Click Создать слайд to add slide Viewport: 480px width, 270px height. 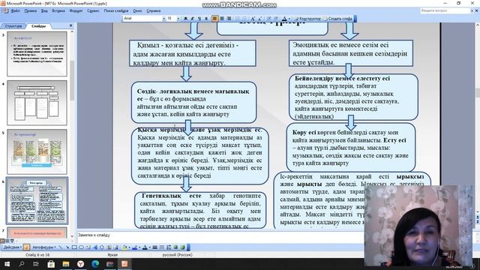(x=337, y=19)
